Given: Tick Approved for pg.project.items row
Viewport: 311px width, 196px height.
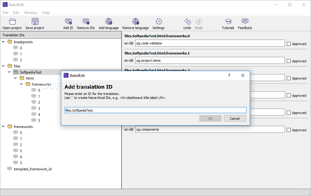Looking at the screenshot, I should coord(289,61).
